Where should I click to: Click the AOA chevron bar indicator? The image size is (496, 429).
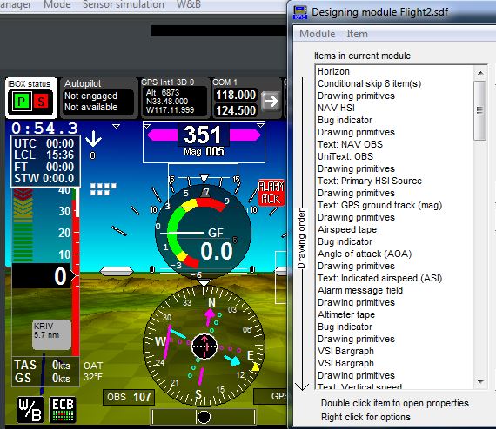click(23, 225)
